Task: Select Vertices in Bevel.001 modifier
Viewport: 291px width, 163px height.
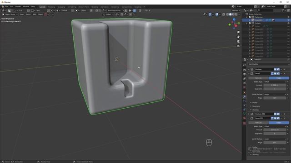Action: [258, 123]
